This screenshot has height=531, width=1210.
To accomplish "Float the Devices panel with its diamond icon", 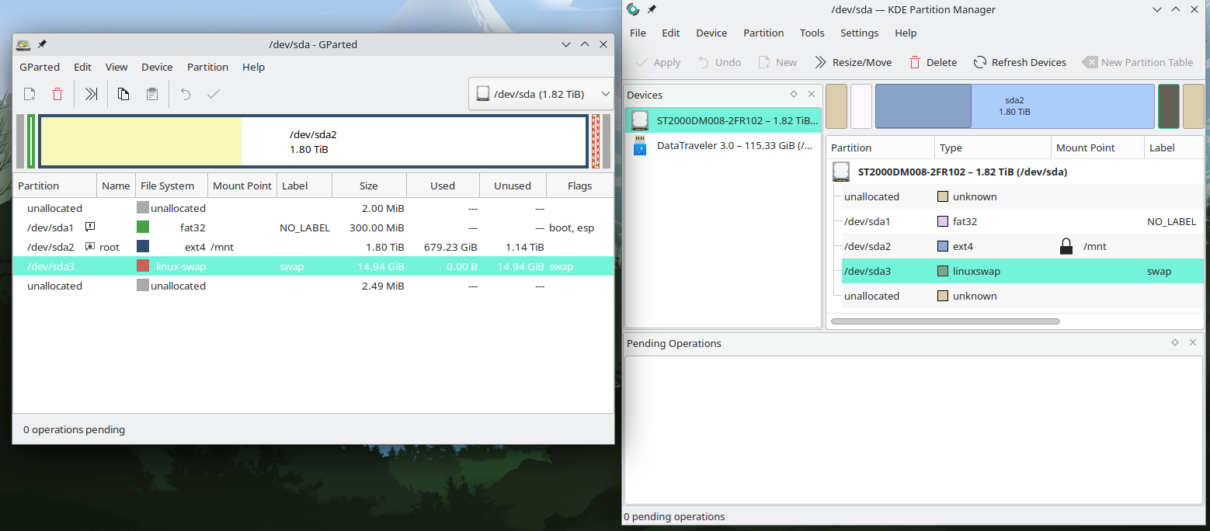I will tap(794, 94).
